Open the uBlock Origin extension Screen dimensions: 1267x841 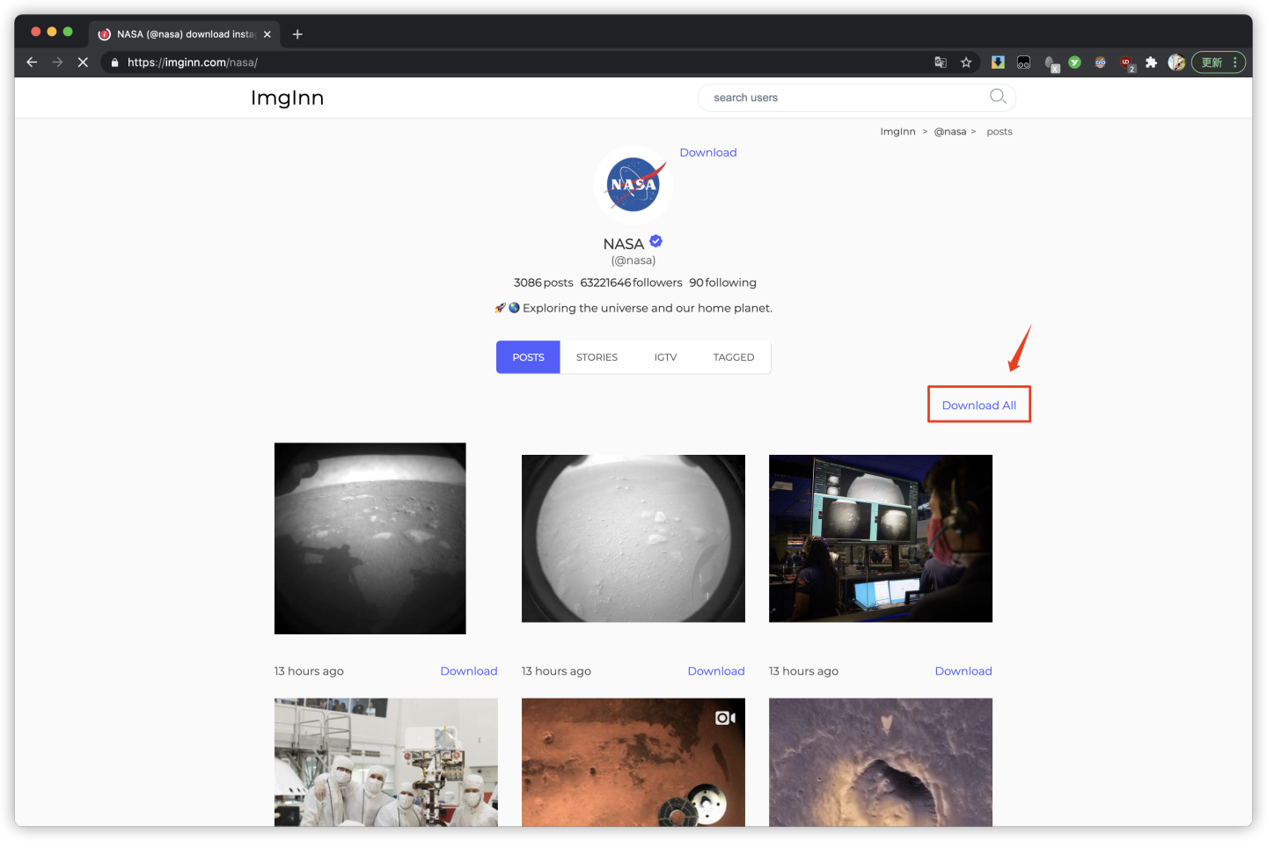click(1126, 63)
